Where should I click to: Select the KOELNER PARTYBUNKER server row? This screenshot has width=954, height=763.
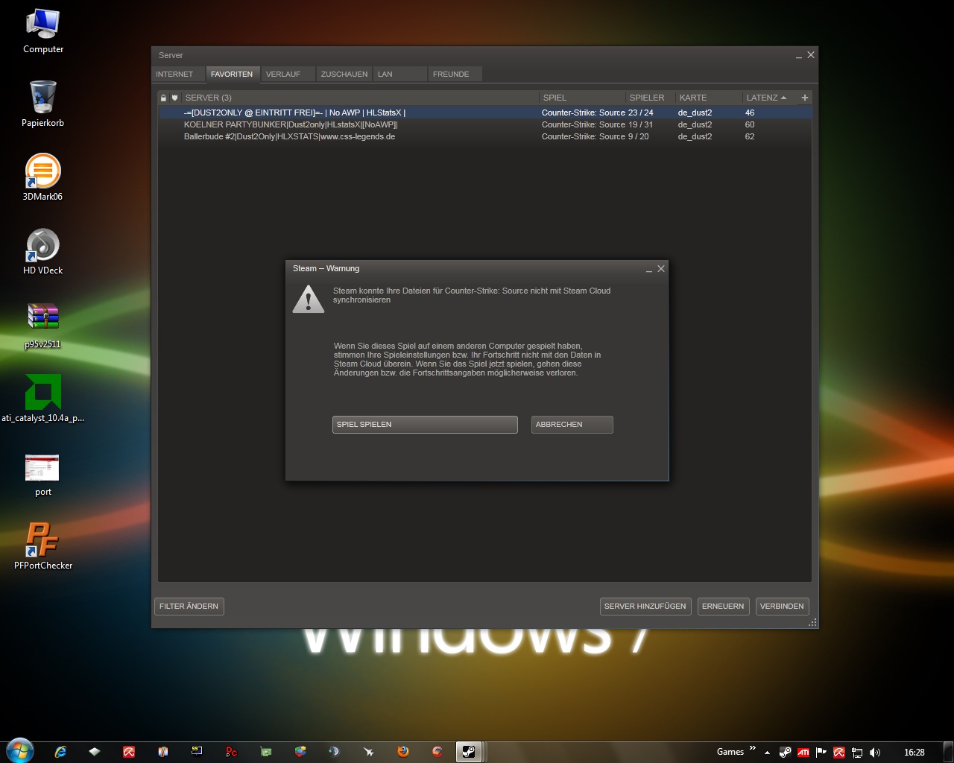click(485, 124)
